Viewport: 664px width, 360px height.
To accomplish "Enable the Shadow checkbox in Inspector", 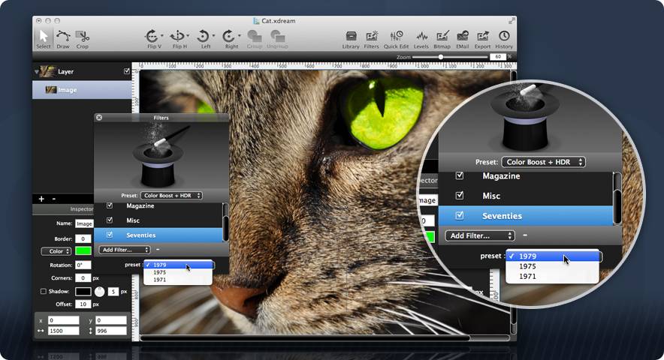I will [43, 291].
